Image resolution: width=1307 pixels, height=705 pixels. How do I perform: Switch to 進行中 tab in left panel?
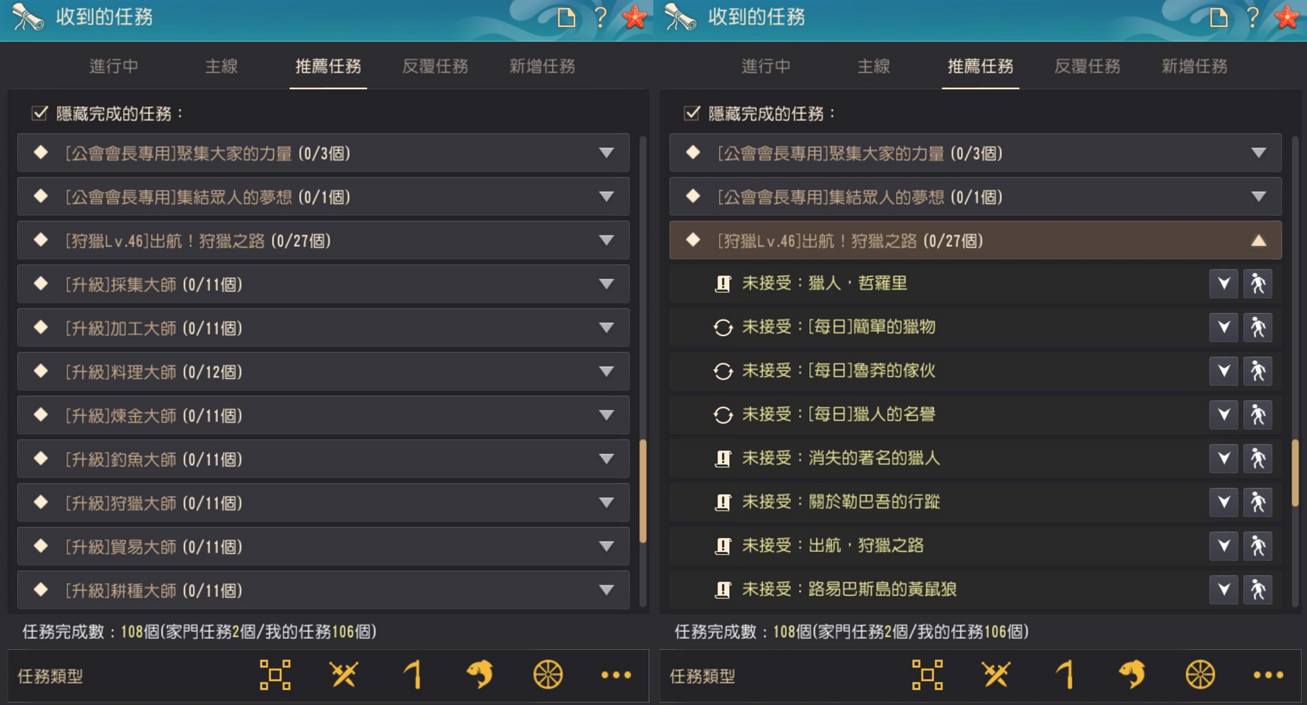point(114,66)
